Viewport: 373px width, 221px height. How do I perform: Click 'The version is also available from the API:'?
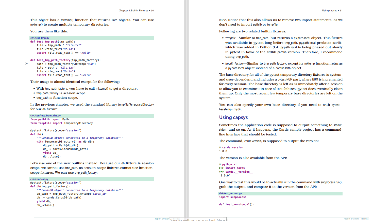pos(253,158)
